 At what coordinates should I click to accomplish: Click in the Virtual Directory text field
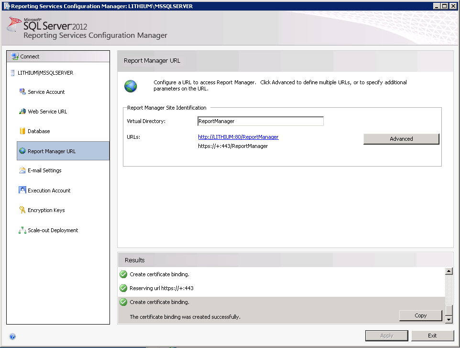pos(260,121)
